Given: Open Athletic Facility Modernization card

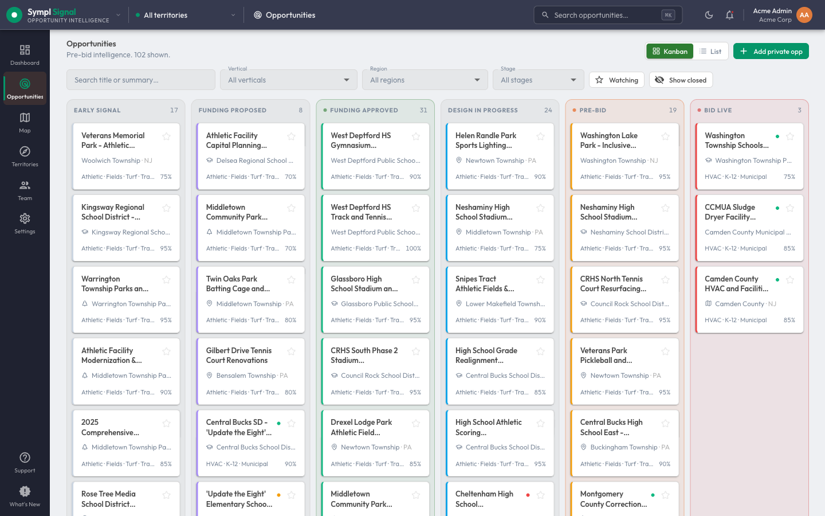Looking at the screenshot, I should 126,372.
